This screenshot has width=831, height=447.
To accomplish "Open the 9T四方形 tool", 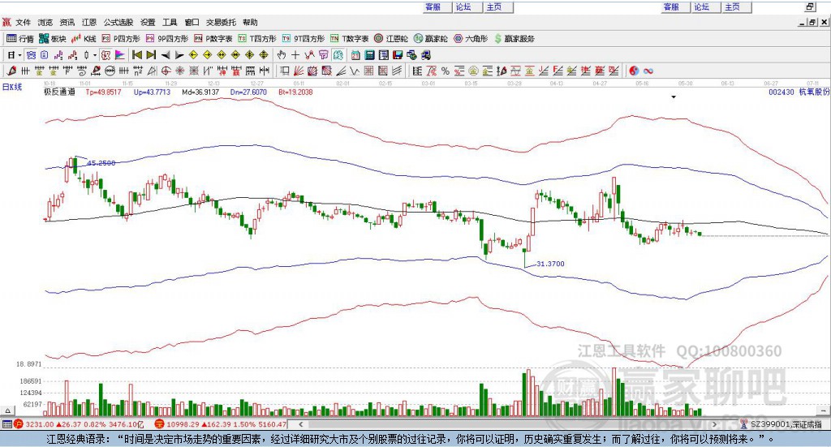I will point(304,39).
